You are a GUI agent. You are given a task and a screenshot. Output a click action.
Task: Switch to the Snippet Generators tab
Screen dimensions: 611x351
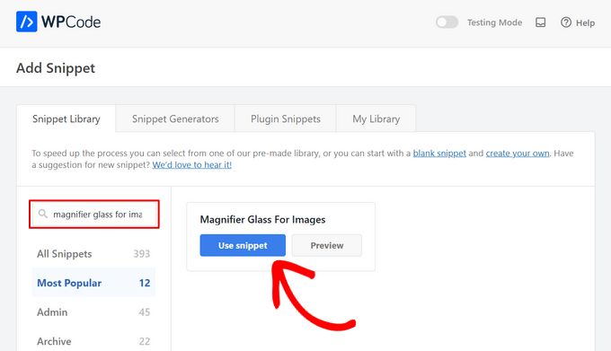175,118
